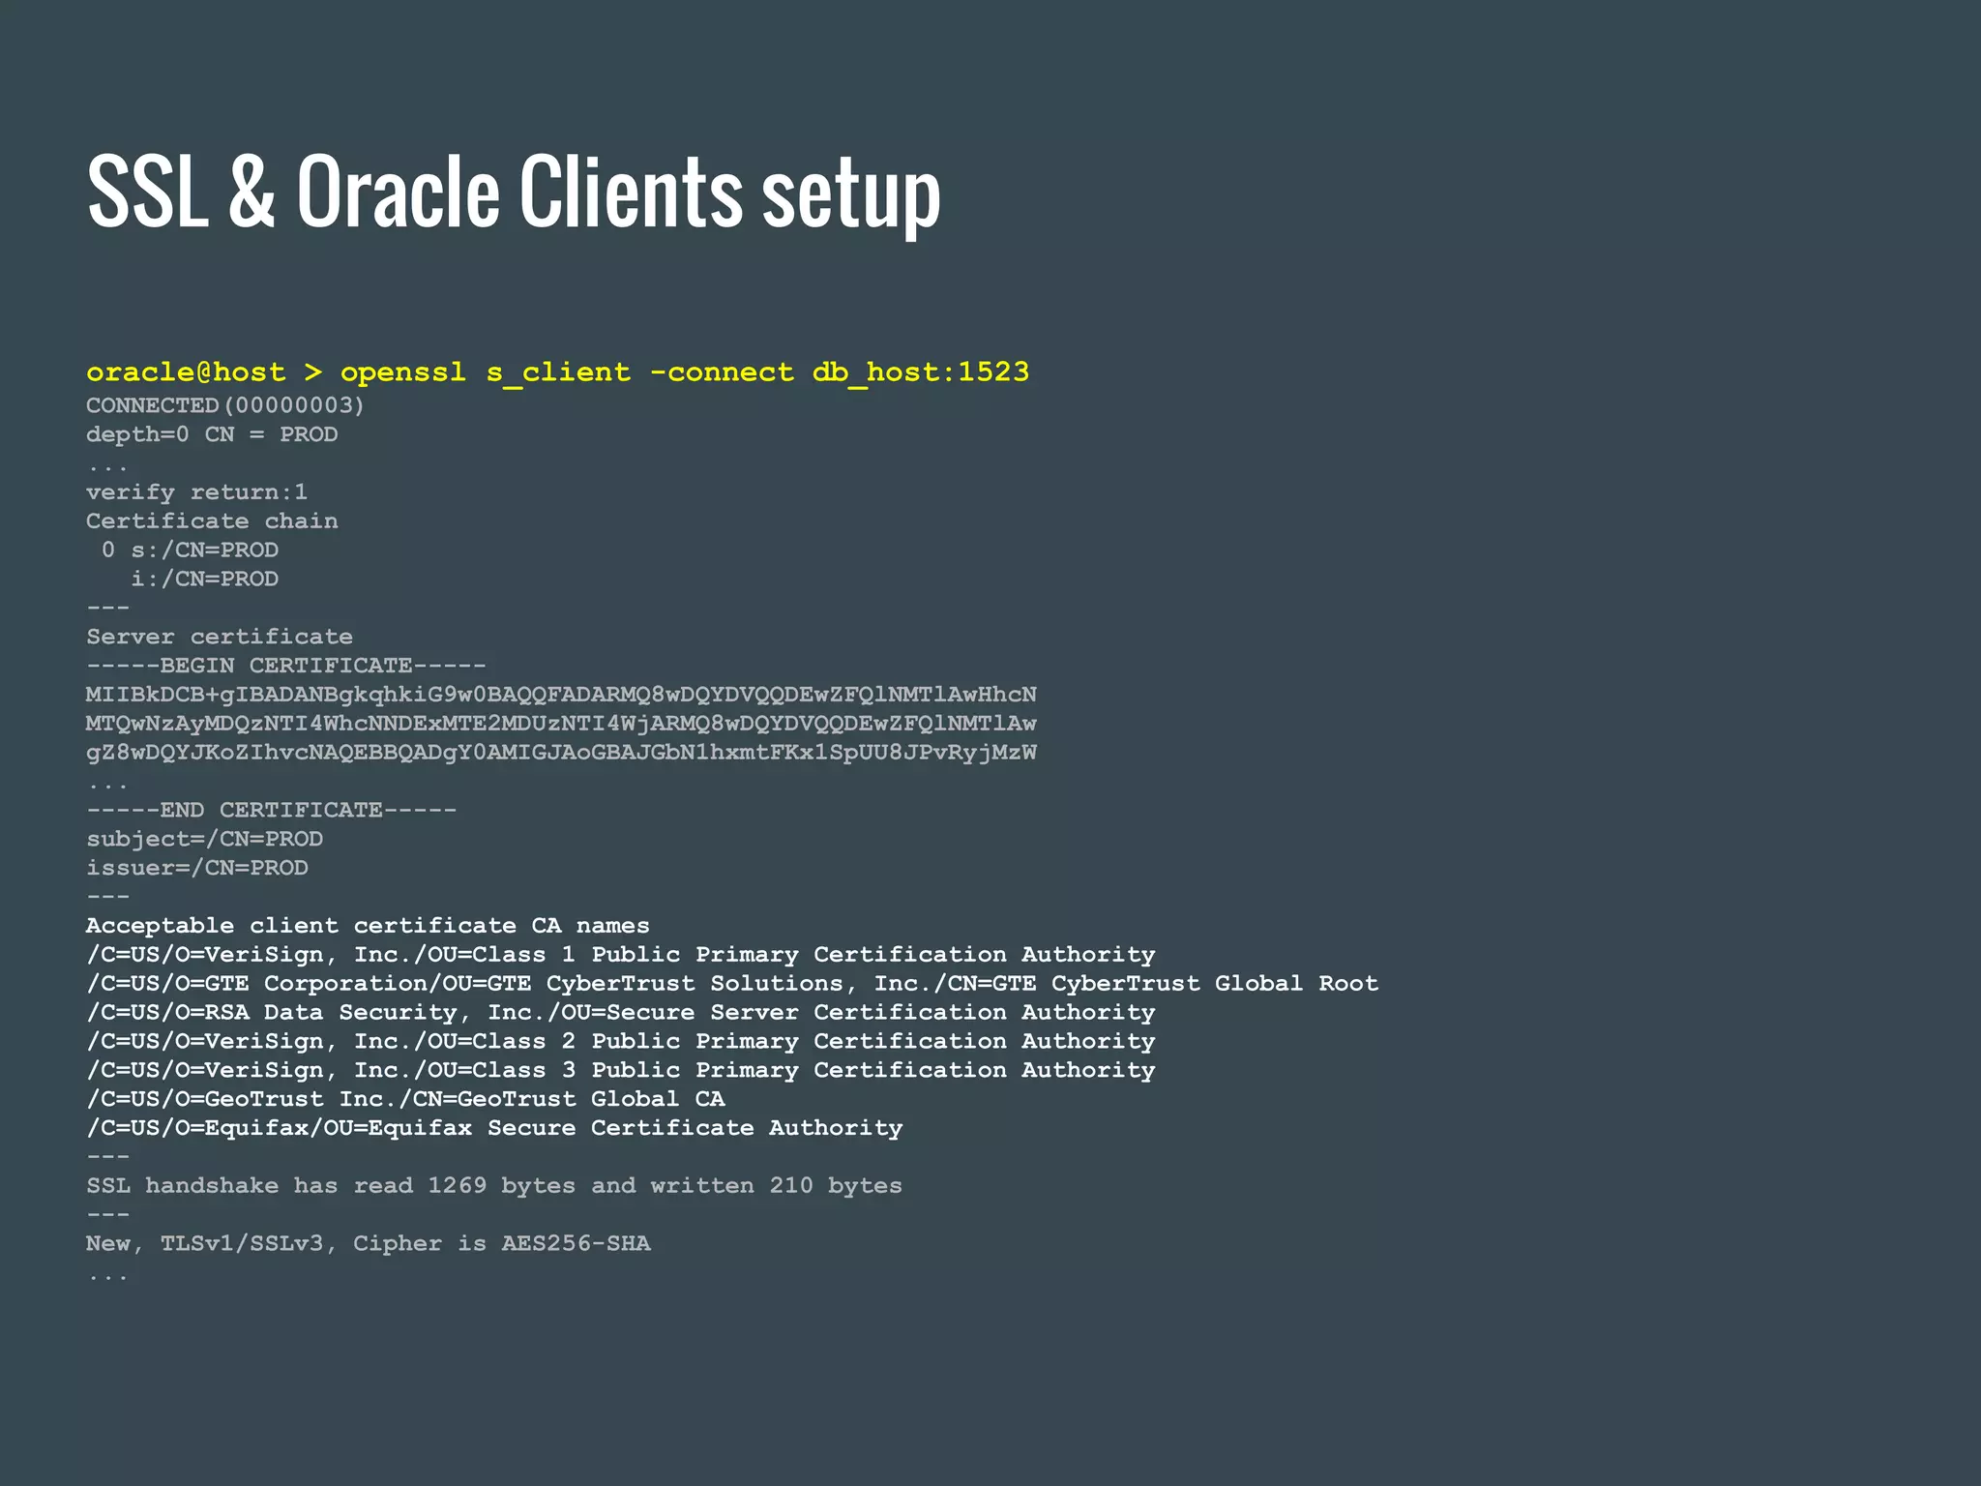Screen dimensions: 1981x1486
Task: Click the 'Server certificate' line
Action: point(220,637)
